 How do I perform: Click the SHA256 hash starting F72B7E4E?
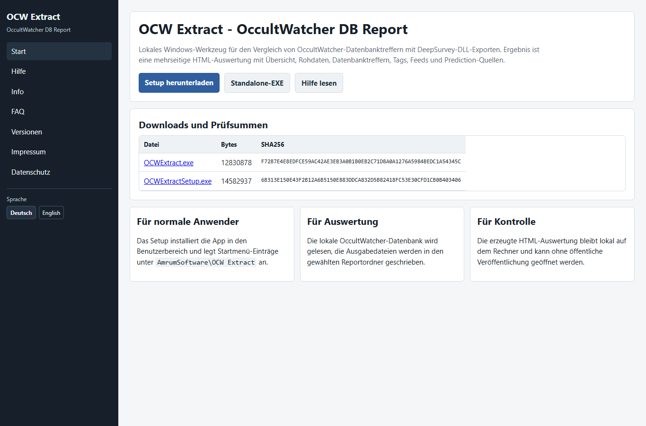click(x=361, y=162)
